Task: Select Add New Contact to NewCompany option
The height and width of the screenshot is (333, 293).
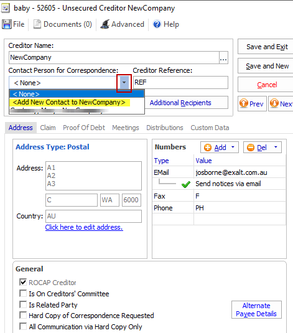Action: coord(69,102)
